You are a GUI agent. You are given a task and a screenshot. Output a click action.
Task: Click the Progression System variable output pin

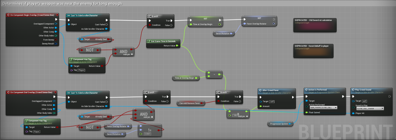289,124
